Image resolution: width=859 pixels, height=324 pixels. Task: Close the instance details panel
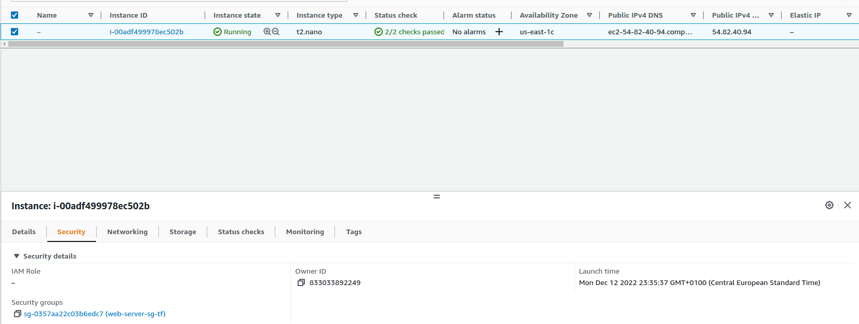[x=848, y=205]
